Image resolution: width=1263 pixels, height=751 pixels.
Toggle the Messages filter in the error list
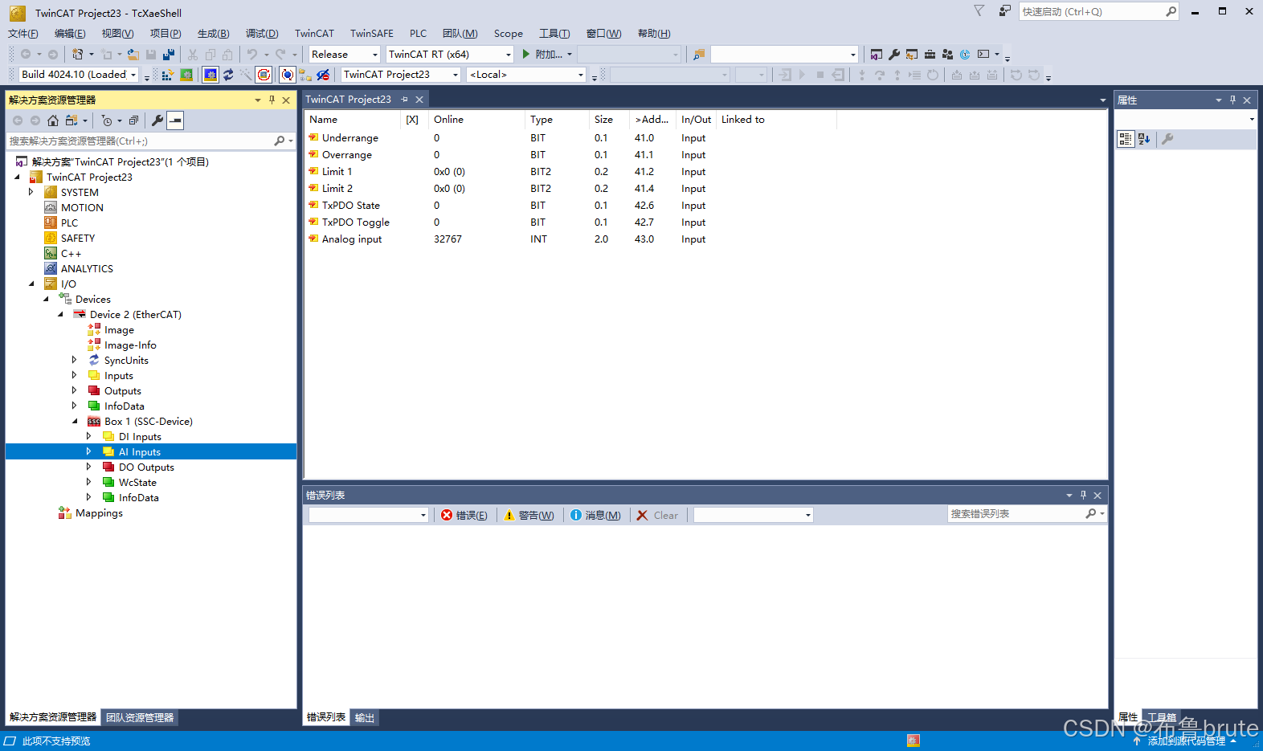pos(595,516)
